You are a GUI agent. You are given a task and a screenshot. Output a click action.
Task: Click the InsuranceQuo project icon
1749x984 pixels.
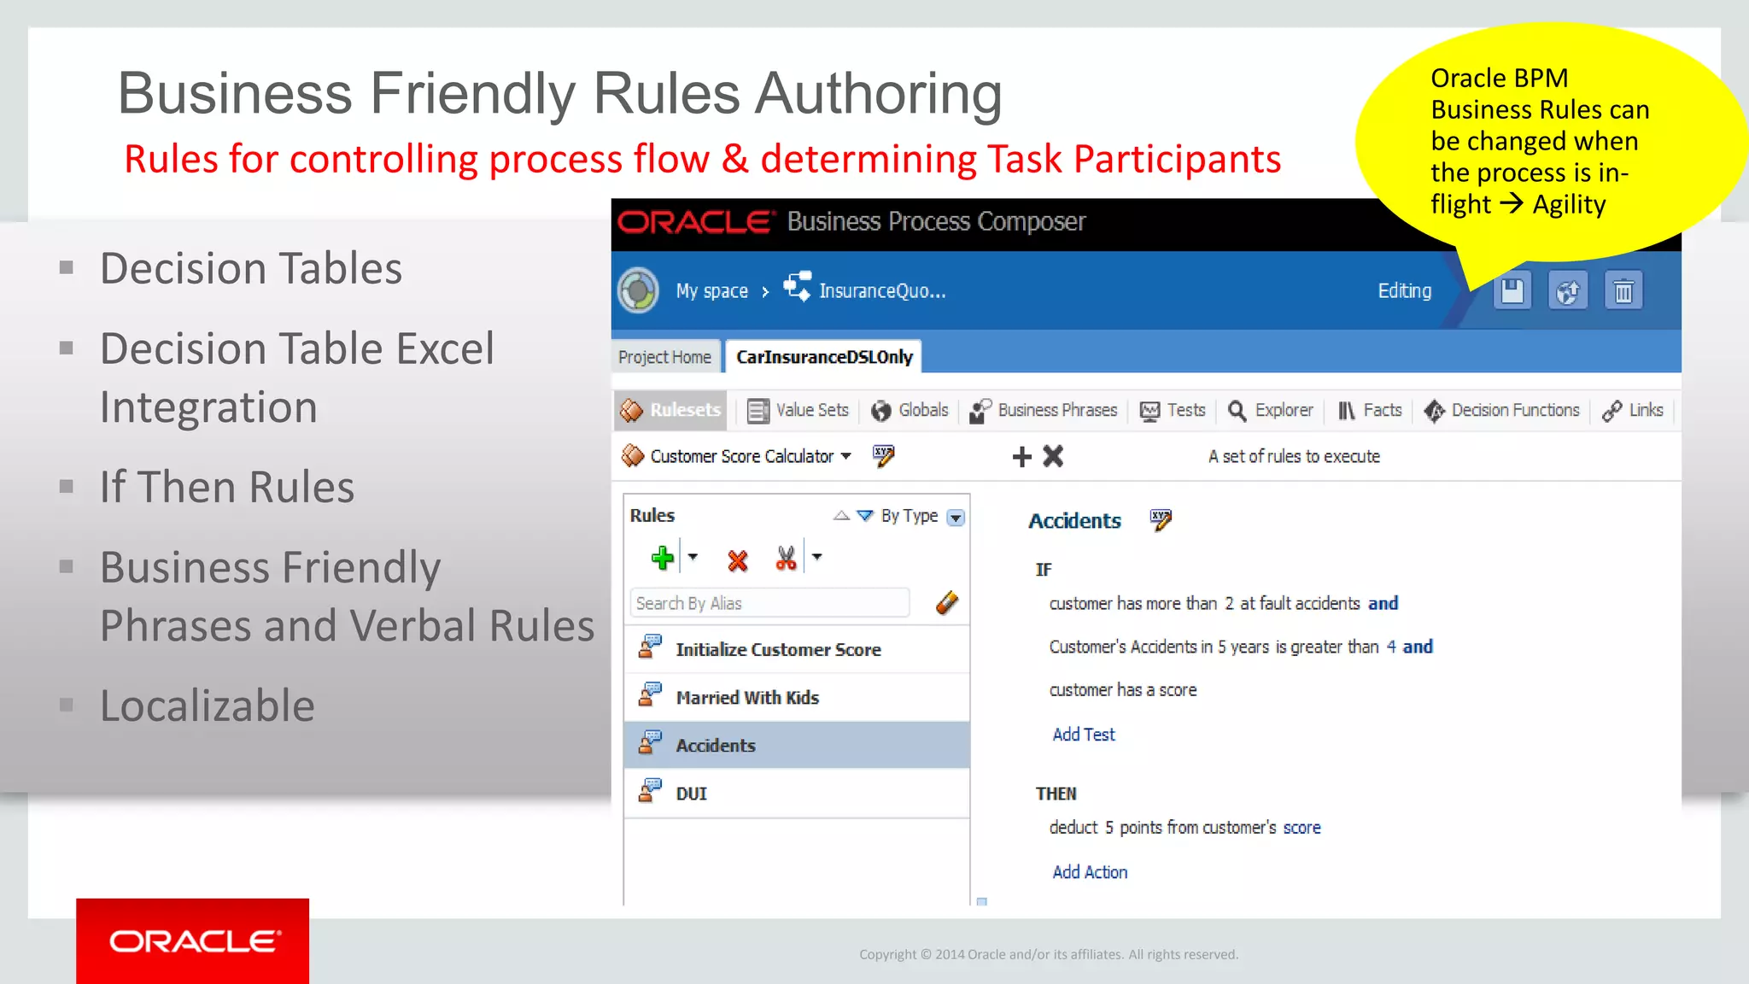[x=798, y=286]
